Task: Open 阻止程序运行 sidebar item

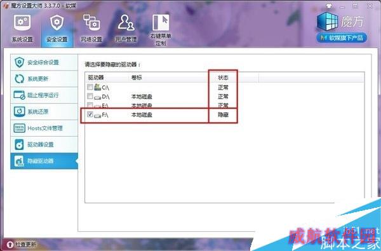Action: pyautogui.click(x=44, y=95)
